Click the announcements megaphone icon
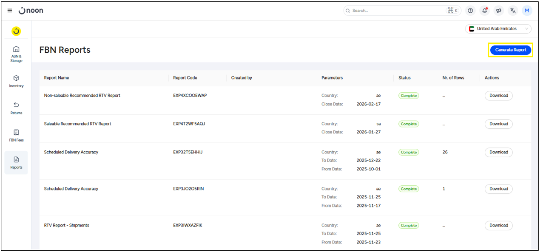The width and height of the screenshot is (540, 252). pyautogui.click(x=499, y=11)
